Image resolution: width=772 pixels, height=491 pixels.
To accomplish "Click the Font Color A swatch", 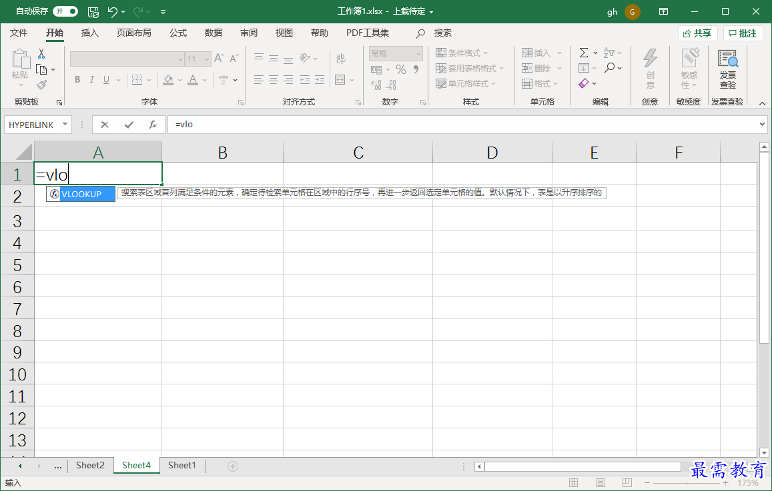I will pyautogui.click(x=193, y=80).
